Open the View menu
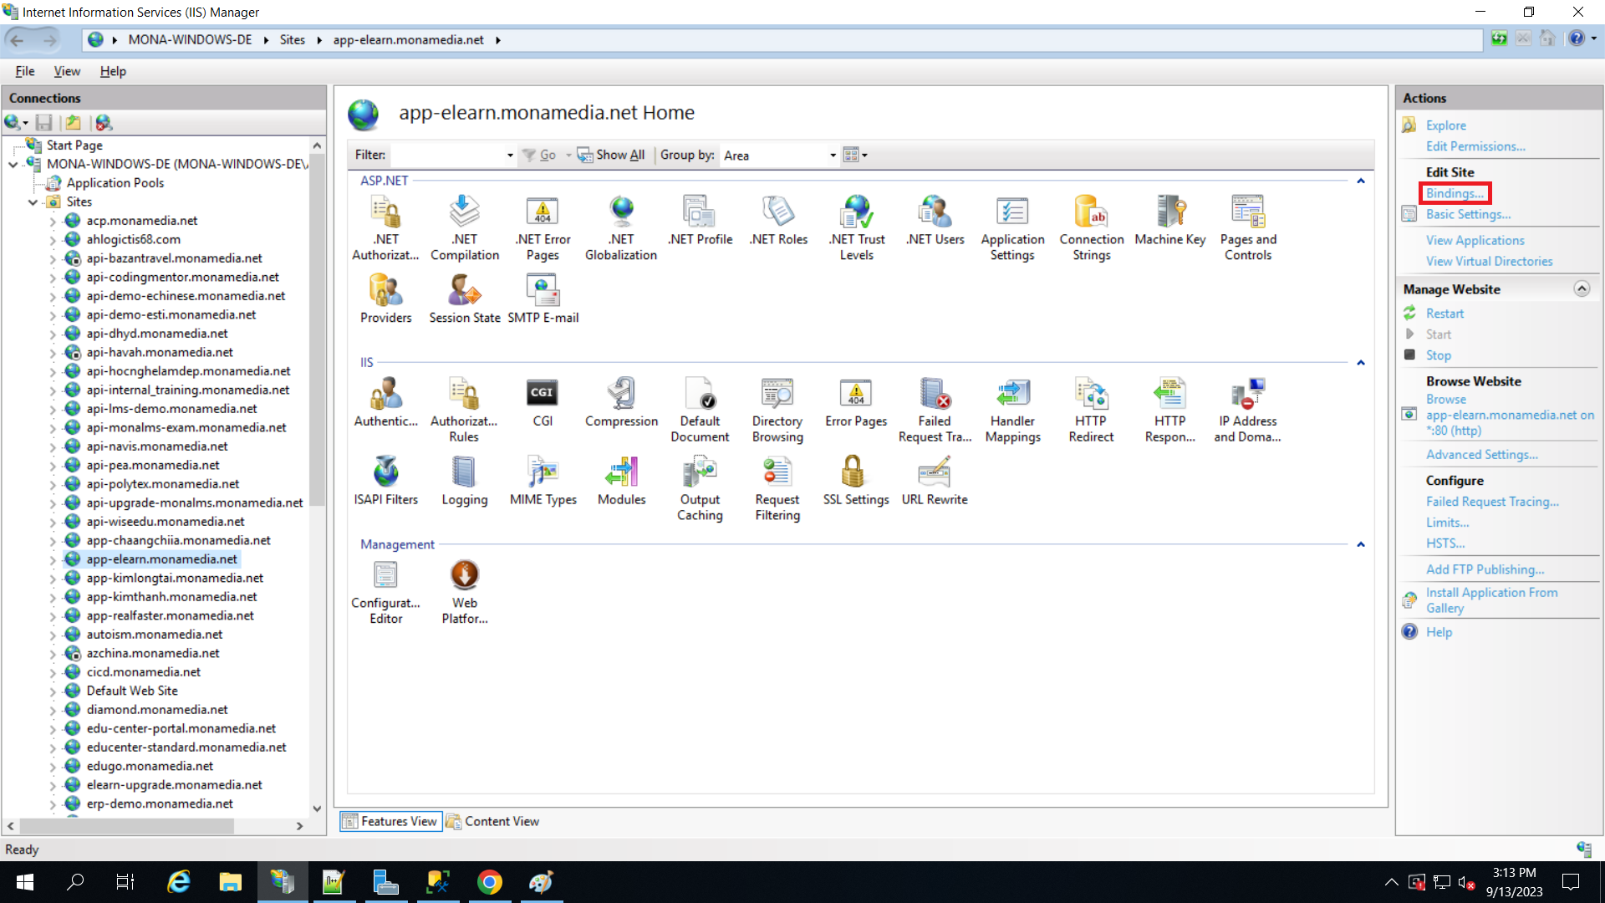 [x=67, y=72]
